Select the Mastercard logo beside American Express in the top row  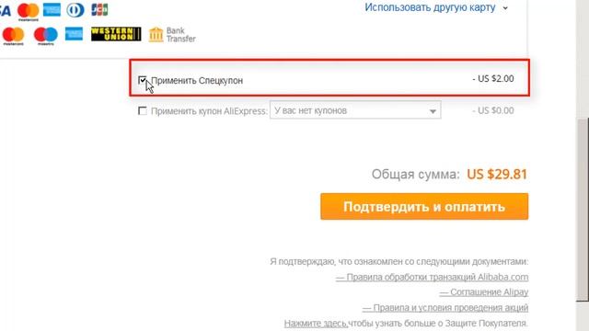pyautogui.click(x=29, y=11)
